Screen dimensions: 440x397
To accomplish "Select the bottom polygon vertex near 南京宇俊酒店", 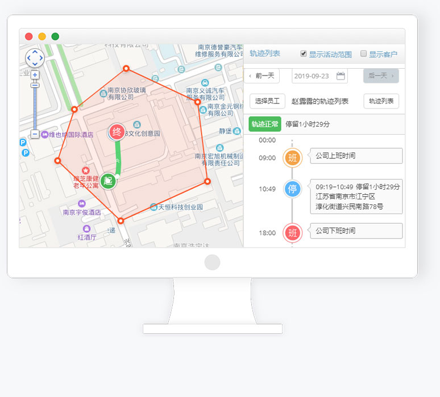I will coord(121,220).
